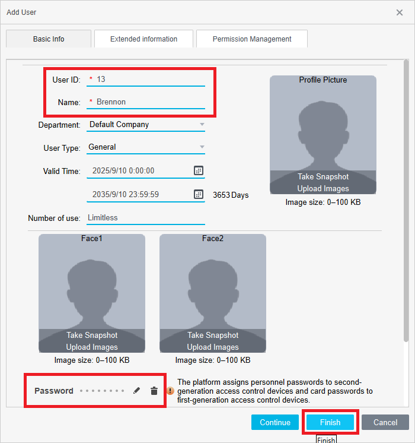415x443 pixels.
Task: Click into the User ID field
Action: [148, 79]
